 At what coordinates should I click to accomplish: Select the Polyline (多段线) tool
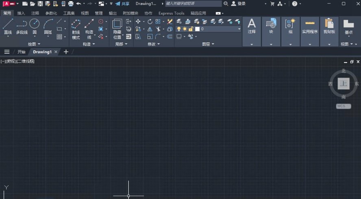(x=22, y=26)
